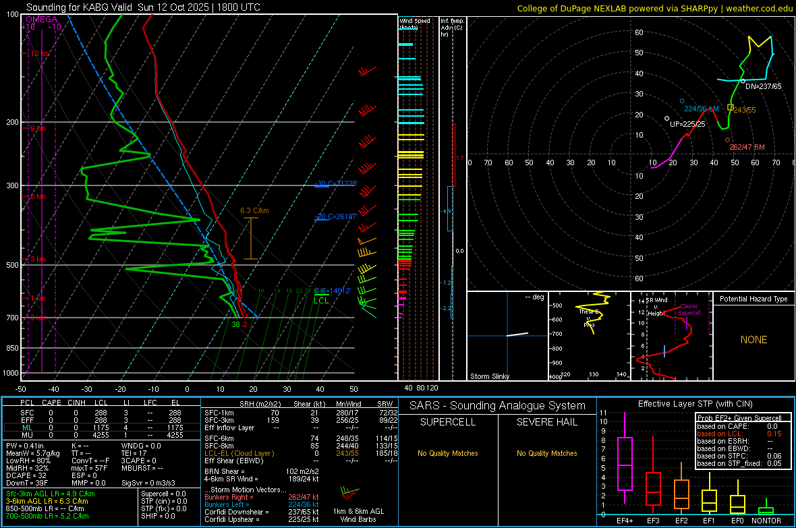Click the green '700-500mb LR = 5.2 C/km'

point(47,516)
